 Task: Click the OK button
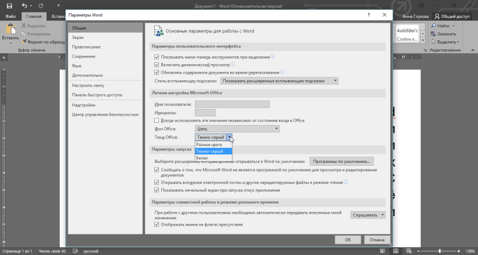(x=348, y=239)
